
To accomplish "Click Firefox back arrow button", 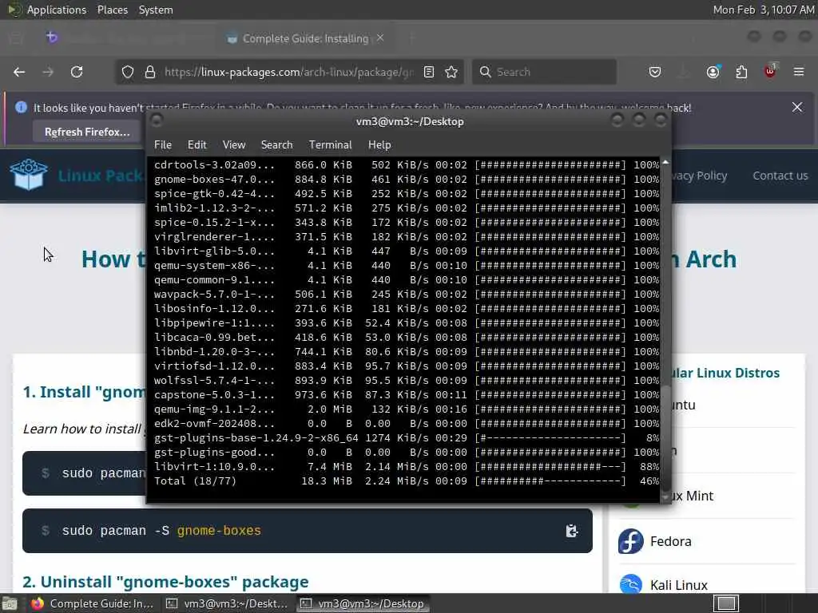I will (x=19, y=72).
